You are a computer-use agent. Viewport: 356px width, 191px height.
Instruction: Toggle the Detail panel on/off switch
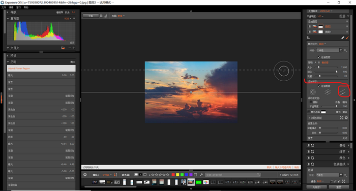click(x=308, y=151)
